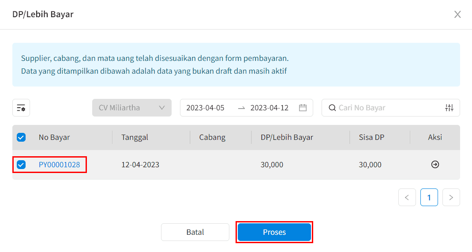Click the DP/Lebih Bayar column header

tap(287, 137)
